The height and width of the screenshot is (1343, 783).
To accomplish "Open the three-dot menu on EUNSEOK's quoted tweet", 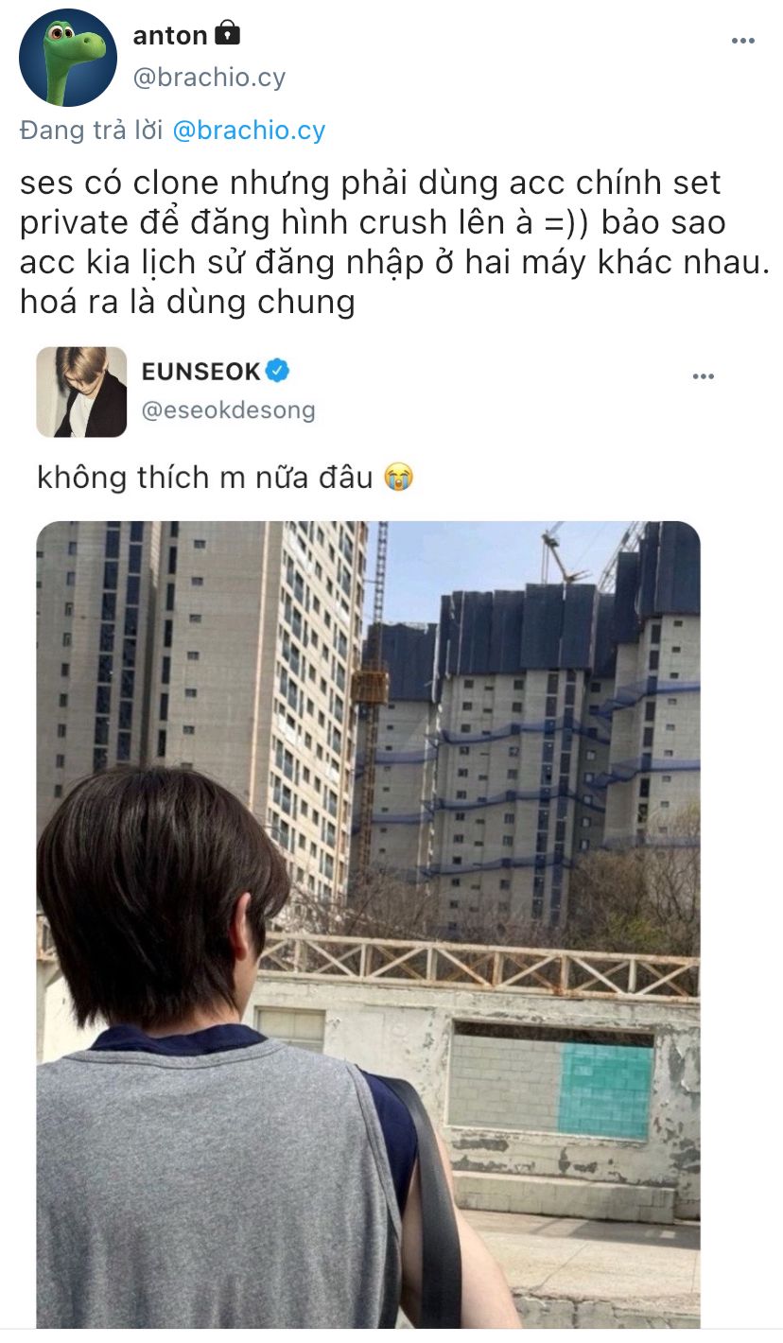I will (x=703, y=376).
